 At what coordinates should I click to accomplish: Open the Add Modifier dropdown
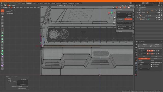150,48
